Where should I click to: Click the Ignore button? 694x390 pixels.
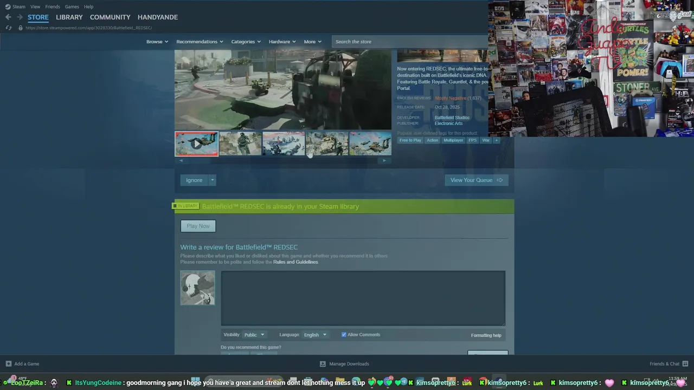194,180
